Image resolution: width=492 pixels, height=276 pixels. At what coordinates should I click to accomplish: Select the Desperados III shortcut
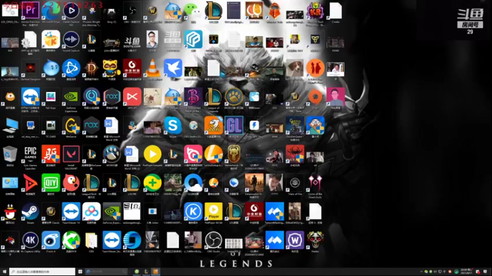(x=254, y=183)
